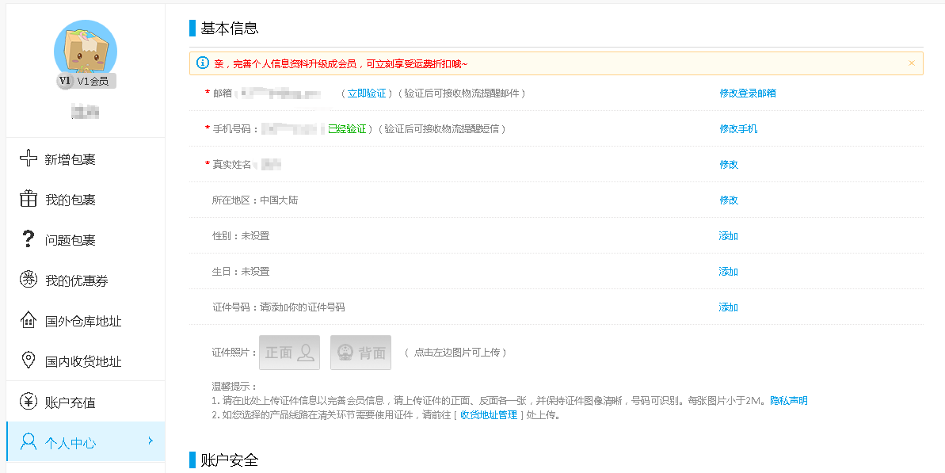Upload ID front photo via 正面 thumbnail
945x473 pixels.
pos(290,353)
